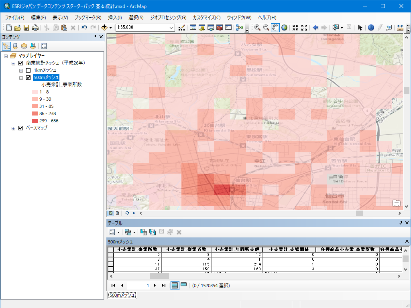
Task: Toggle 商業統計メッシュ（平成26年） layer checkbox
Action: (21, 63)
